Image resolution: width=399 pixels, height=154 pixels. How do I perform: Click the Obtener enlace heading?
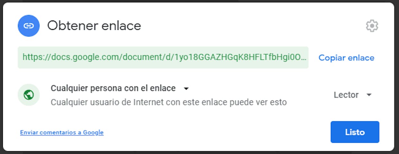(94, 26)
